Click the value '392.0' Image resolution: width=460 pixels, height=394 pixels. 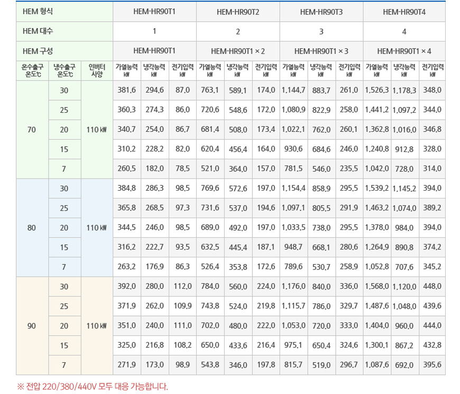127,286
